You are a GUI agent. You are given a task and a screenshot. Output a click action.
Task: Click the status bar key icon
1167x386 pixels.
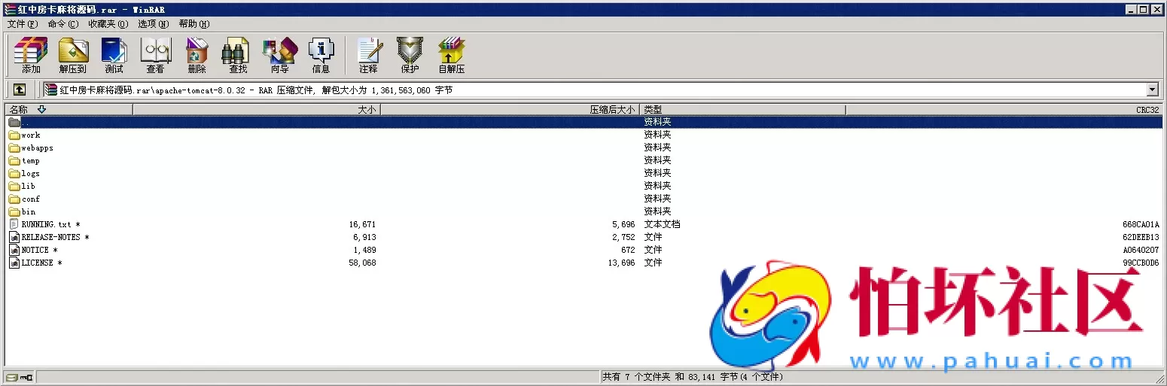tap(26, 377)
